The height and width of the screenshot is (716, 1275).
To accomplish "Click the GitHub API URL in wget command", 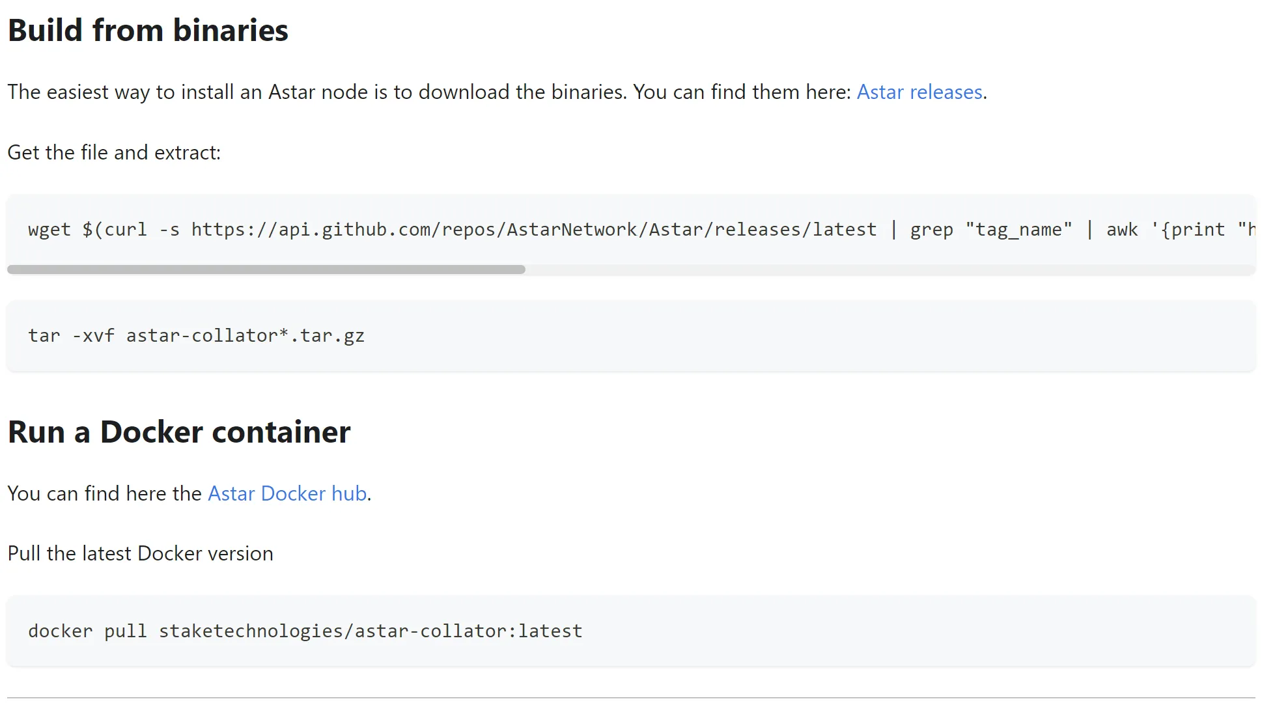I will coord(533,230).
